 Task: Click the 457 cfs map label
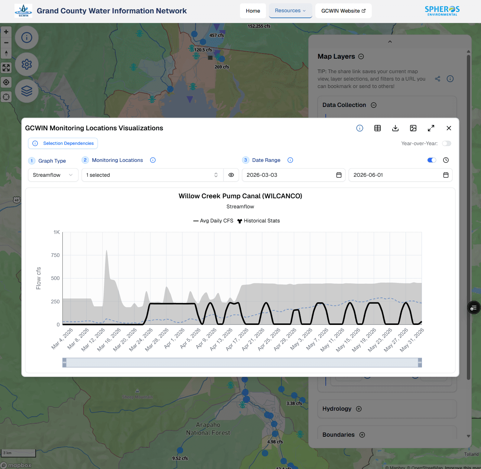217,36
